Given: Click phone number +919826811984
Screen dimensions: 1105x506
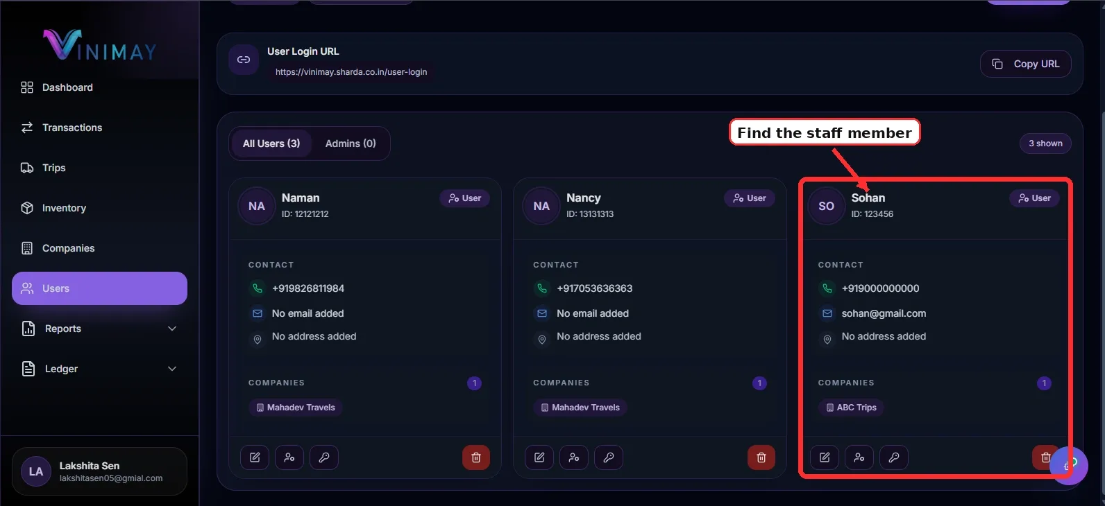Looking at the screenshot, I should (x=308, y=288).
